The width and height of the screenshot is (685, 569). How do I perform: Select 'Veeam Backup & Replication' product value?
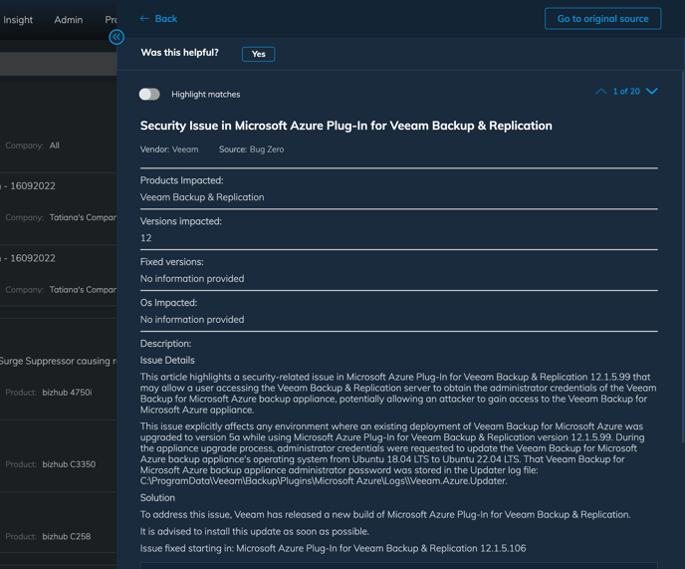tap(202, 197)
